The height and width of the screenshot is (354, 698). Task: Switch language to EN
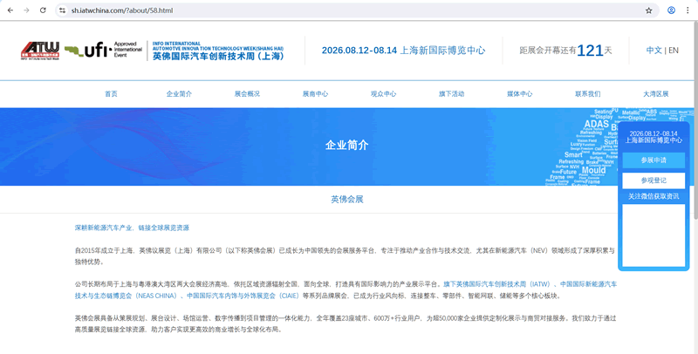pos(674,51)
